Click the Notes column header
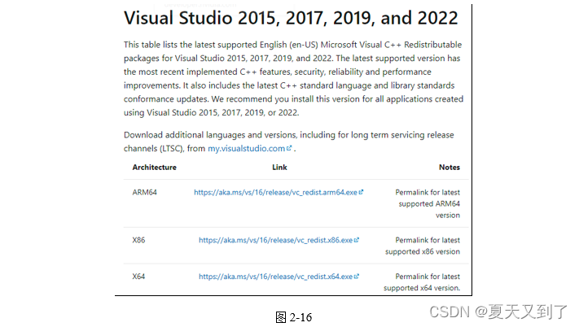Image resolution: width=579 pixels, height=327 pixels. 450,168
